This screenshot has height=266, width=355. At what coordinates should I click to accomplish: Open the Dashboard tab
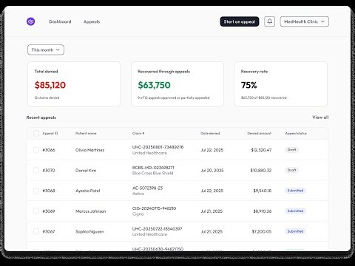(60, 21)
